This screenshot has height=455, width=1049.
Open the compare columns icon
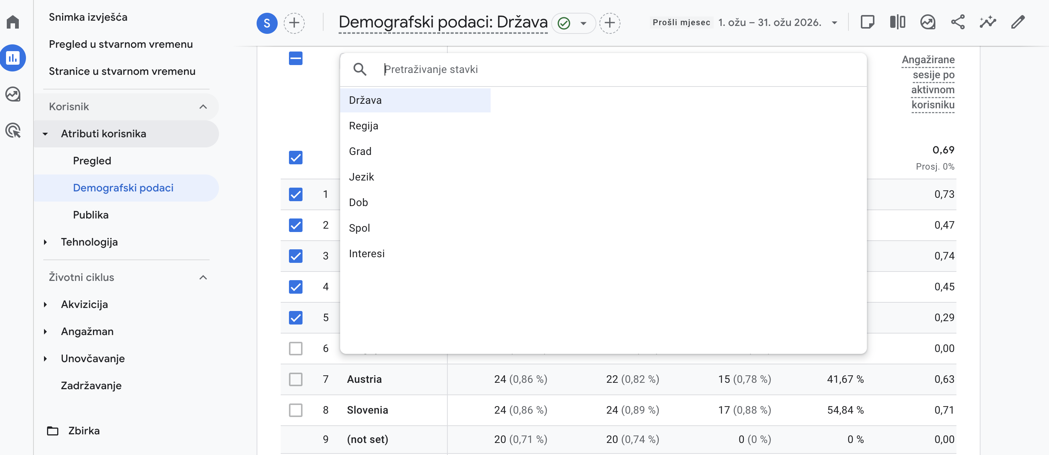[x=897, y=23]
